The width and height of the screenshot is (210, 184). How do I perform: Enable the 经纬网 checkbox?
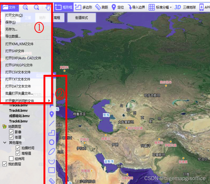(11, 159)
